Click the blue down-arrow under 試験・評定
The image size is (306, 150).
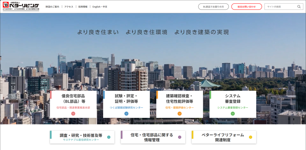pos(126,113)
